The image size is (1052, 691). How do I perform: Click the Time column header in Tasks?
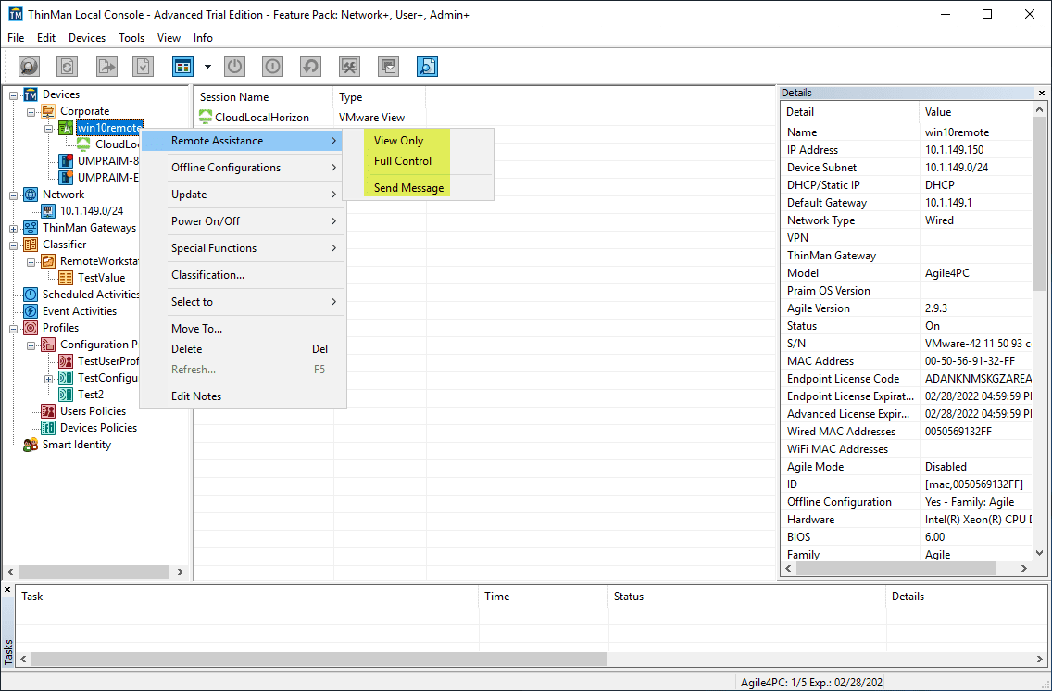pos(544,597)
